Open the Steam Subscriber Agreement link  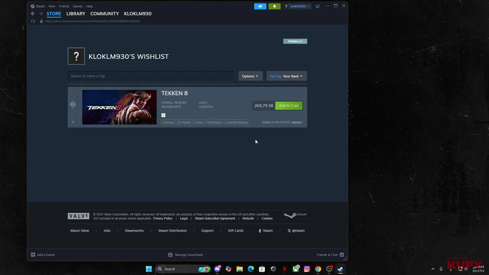point(215,218)
